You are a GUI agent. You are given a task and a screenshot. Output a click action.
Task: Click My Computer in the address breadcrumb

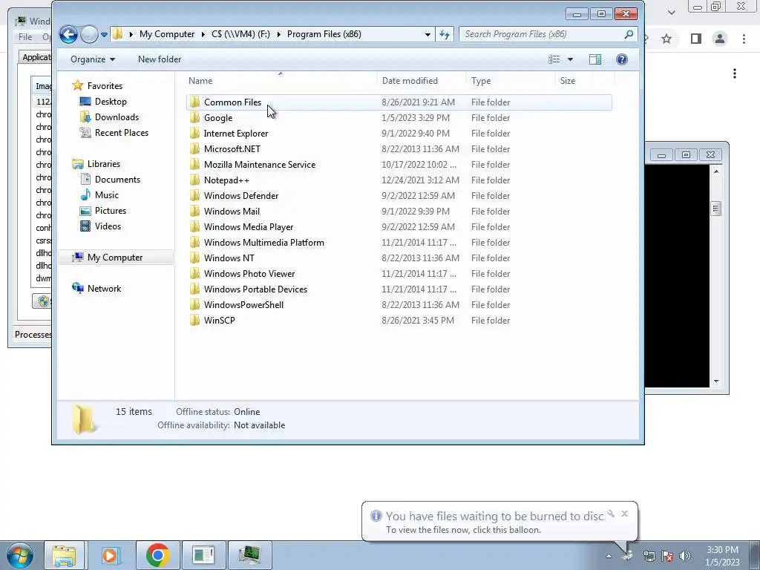coord(167,34)
